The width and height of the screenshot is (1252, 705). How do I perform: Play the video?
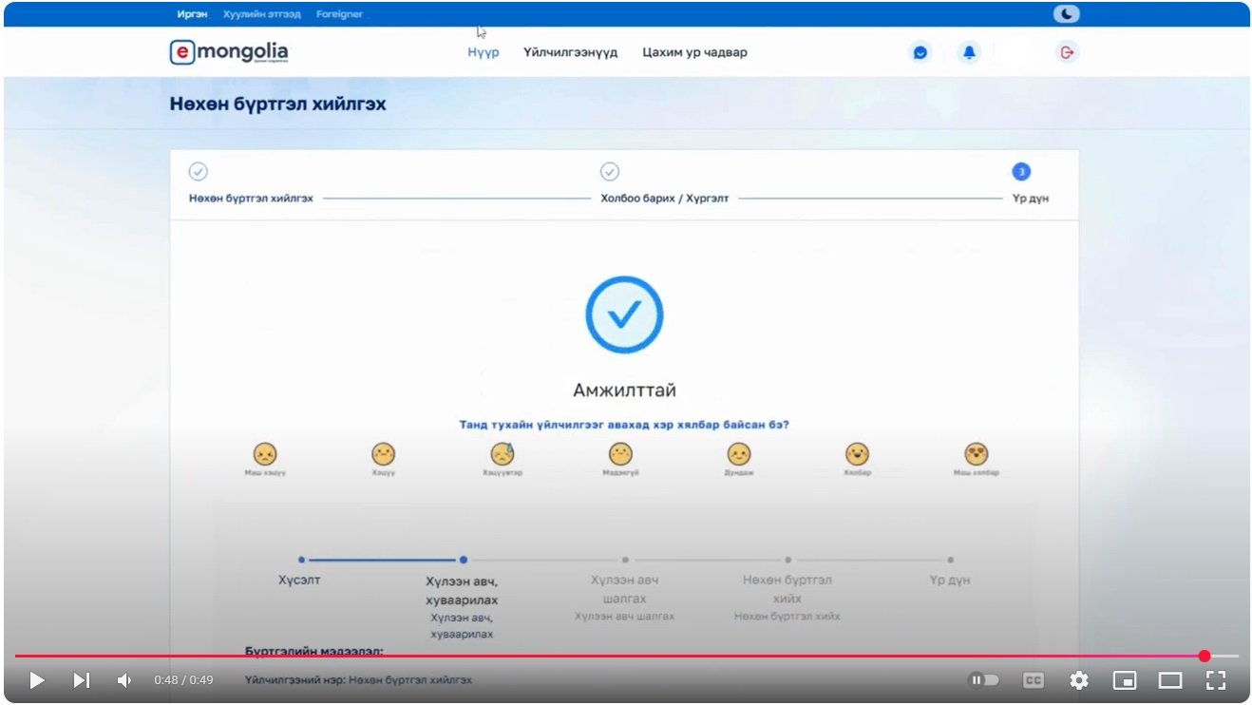[37, 680]
